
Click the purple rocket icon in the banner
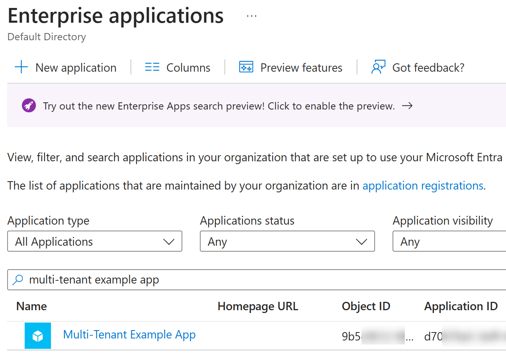[29, 106]
